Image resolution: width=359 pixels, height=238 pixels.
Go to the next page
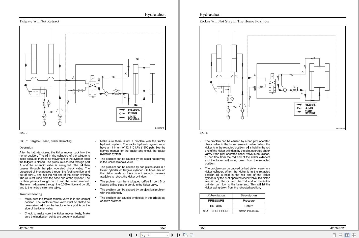click(x=172, y=235)
